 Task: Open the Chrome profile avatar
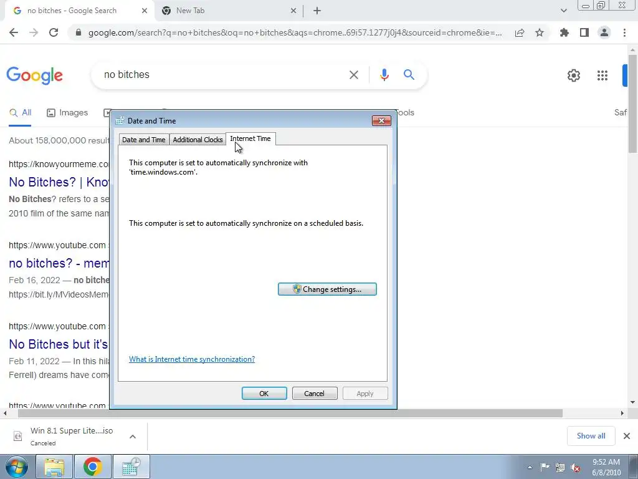click(604, 32)
